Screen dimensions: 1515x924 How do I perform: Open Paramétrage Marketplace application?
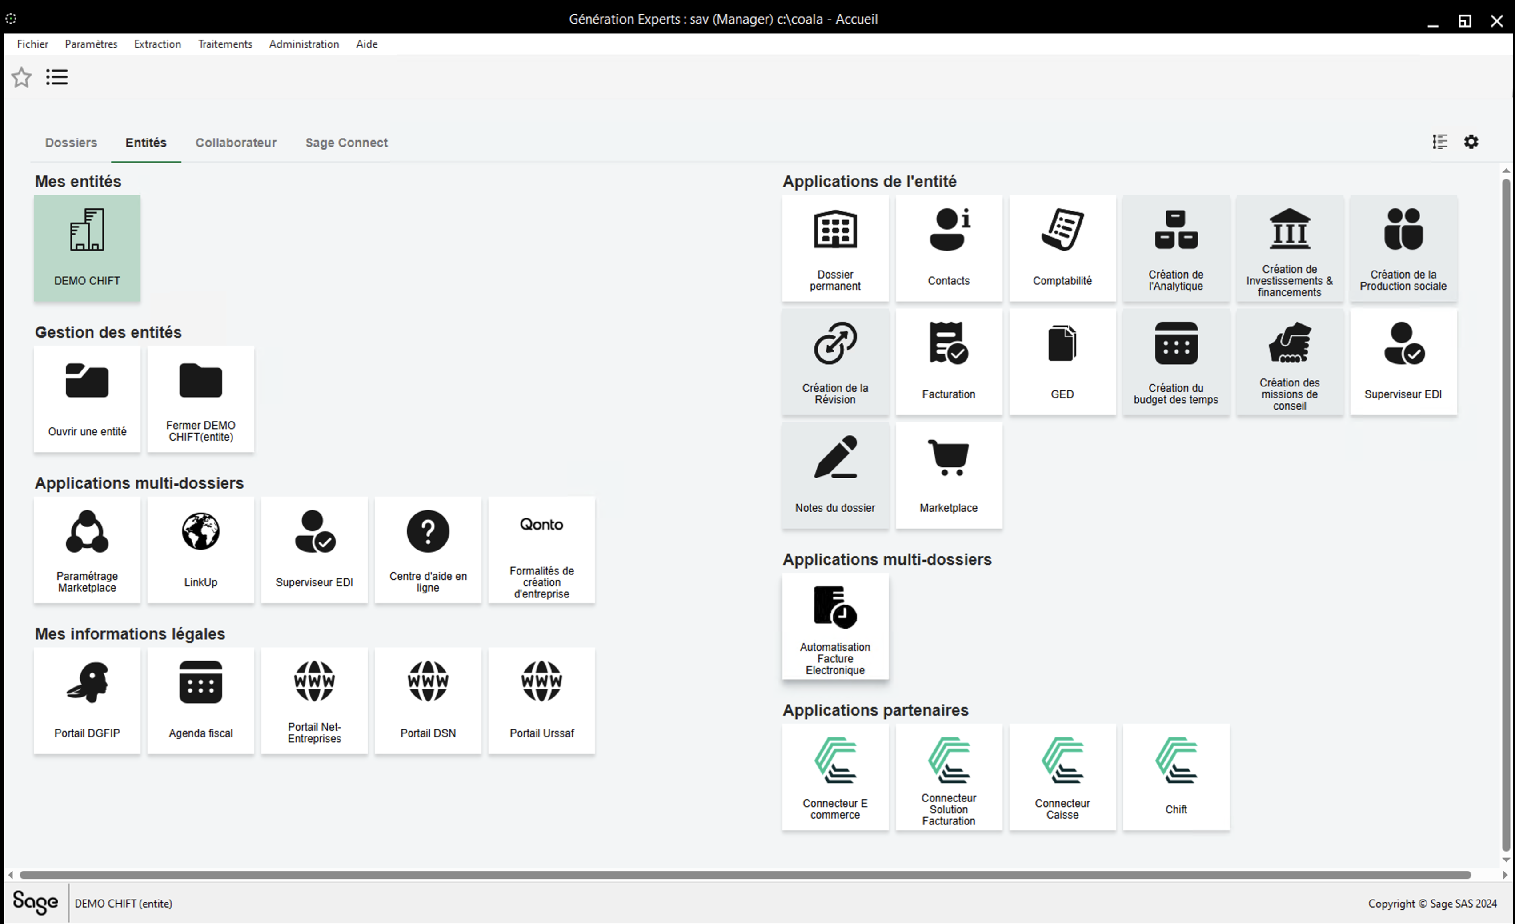87,550
